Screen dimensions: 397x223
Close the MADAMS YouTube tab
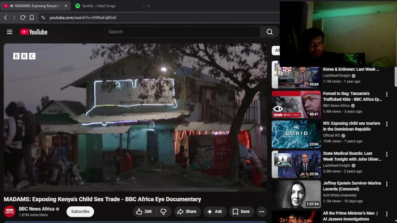coord(66,6)
